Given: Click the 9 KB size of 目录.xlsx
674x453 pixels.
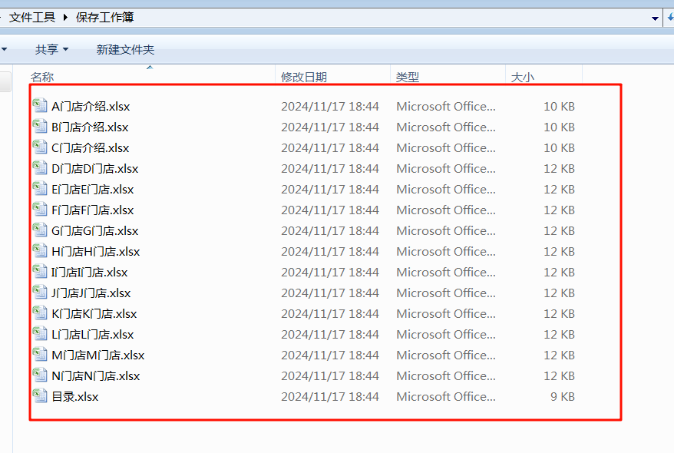Looking at the screenshot, I should [x=563, y=396].
